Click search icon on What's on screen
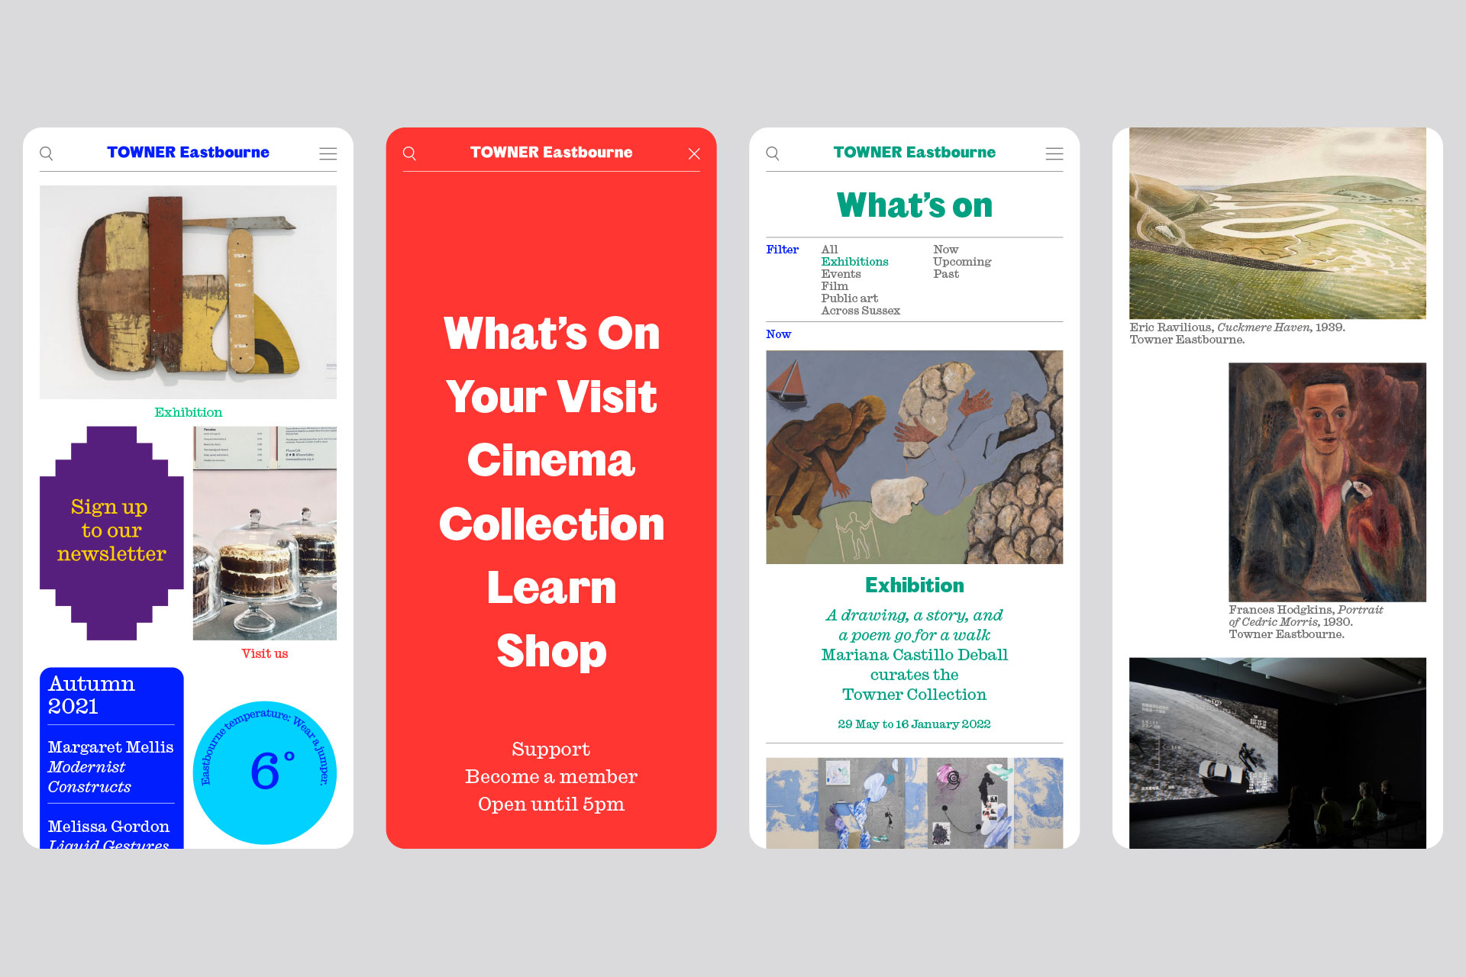This screenshot has width=1466, height=977. [773, 153]
